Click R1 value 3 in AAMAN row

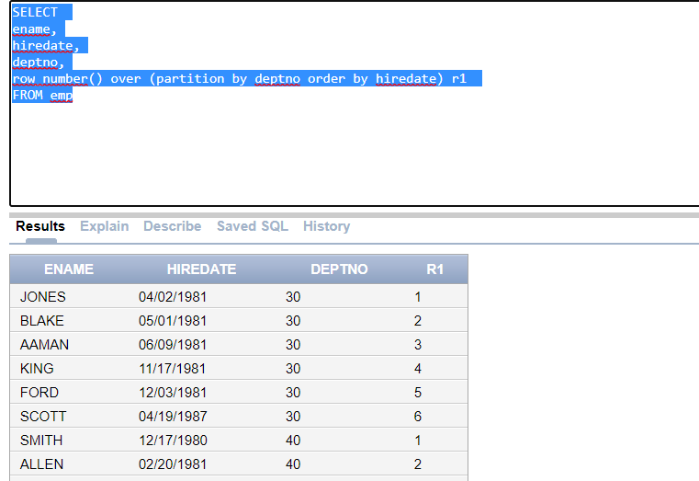(x=418, y=345)
